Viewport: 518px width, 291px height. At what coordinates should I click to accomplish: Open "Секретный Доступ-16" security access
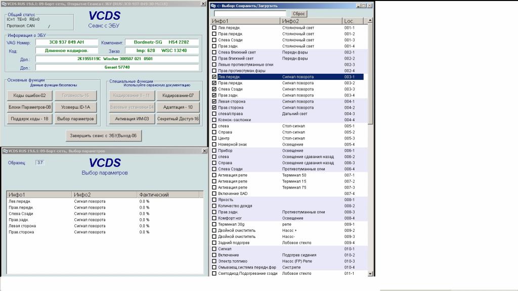tap(178, 118)
